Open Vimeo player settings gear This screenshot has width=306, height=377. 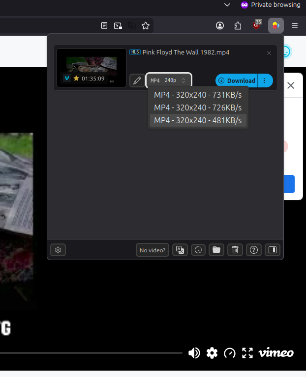[212, 353]
